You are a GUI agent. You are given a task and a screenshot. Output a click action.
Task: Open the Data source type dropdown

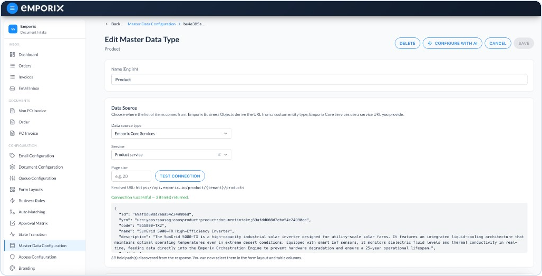pyautogui.click(x=171, y=133)
